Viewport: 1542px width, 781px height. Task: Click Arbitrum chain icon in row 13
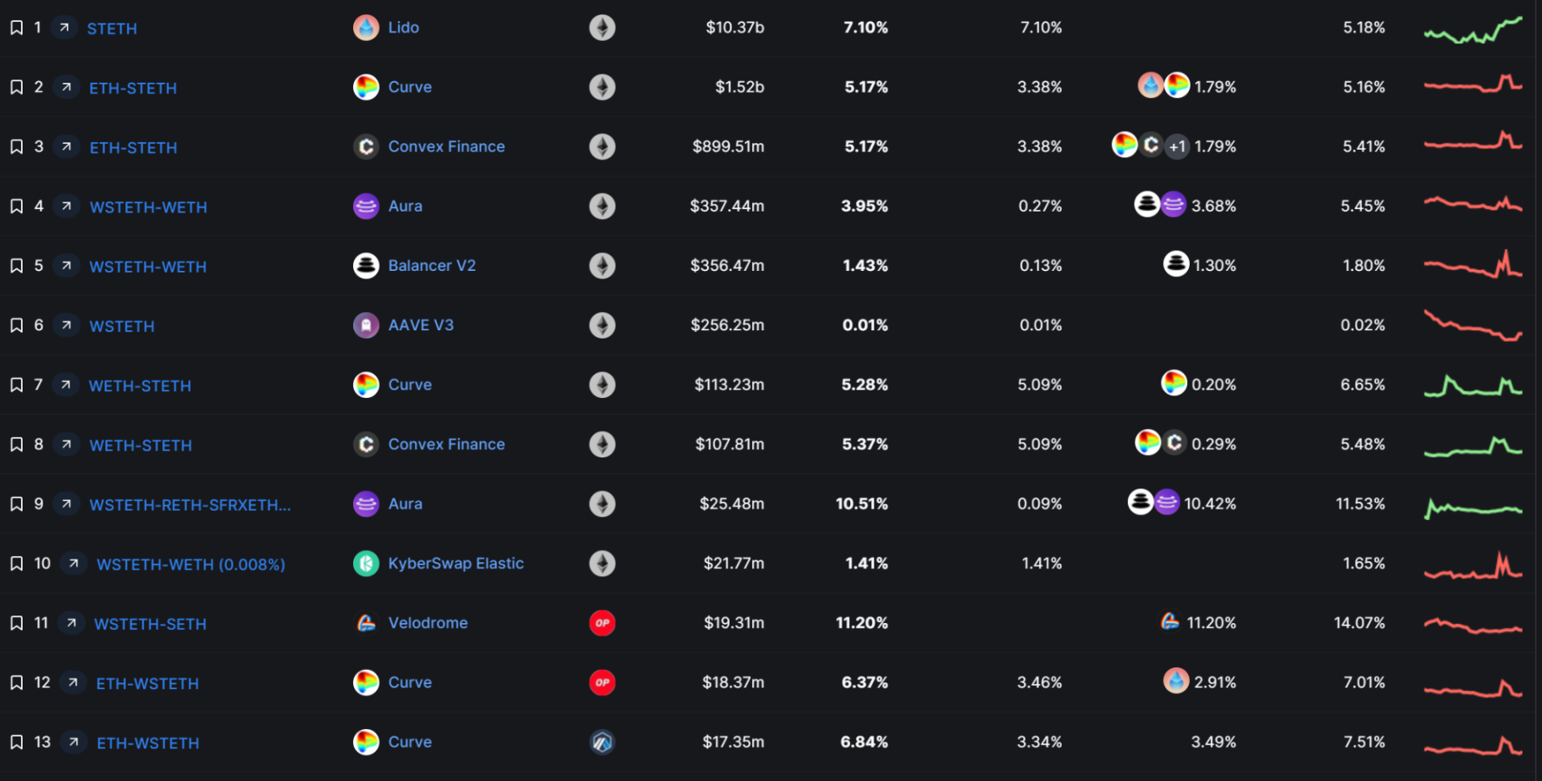(x=602, y=742)
